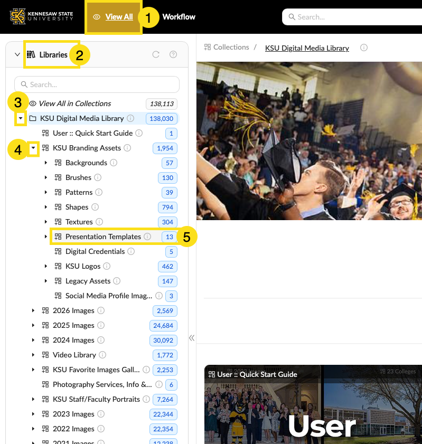The width and height of the screenshot is (422, 444).
Task: Show info for KSU Logos
Action: pos(107,266)
